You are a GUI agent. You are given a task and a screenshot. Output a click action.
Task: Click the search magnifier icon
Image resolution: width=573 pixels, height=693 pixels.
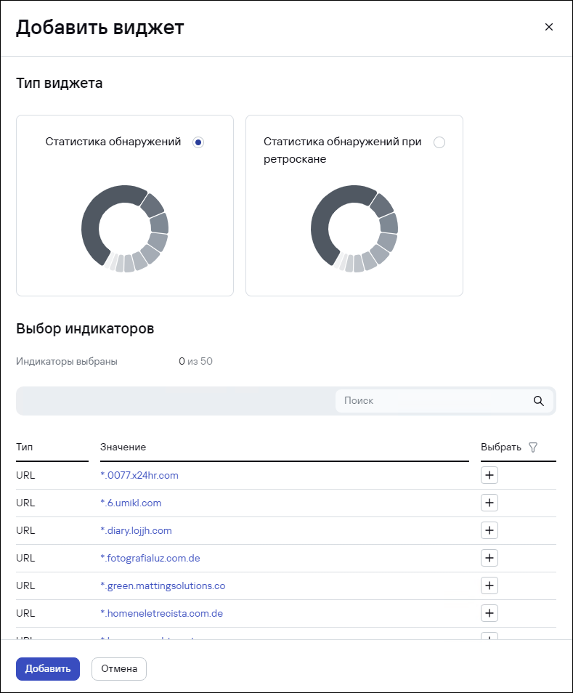click(538, 401)
